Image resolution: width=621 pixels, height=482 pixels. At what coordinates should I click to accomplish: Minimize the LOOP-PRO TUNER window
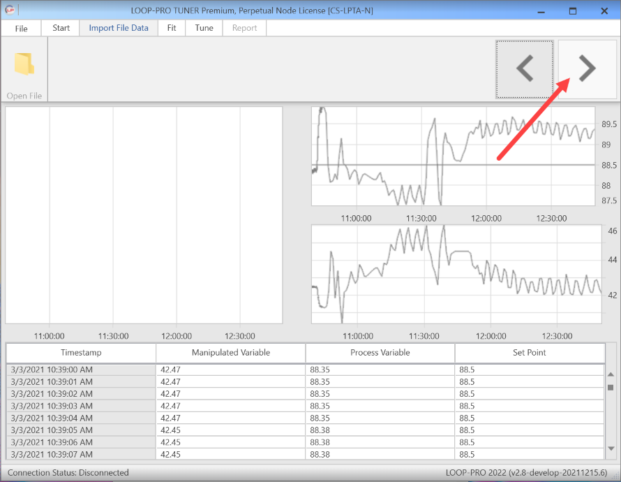(x=541, y=11)
